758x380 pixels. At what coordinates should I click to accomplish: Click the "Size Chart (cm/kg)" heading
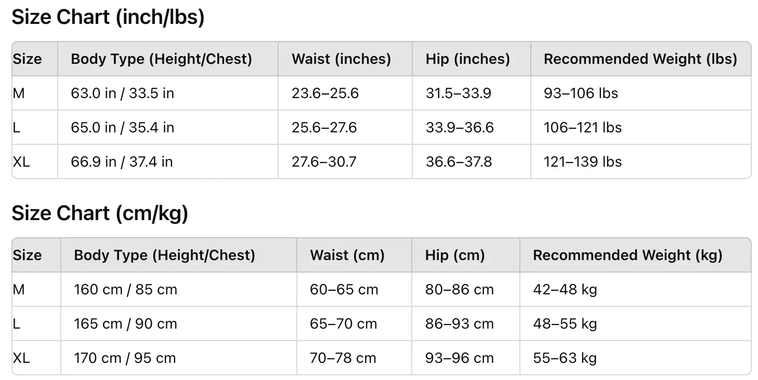point(100,214)
